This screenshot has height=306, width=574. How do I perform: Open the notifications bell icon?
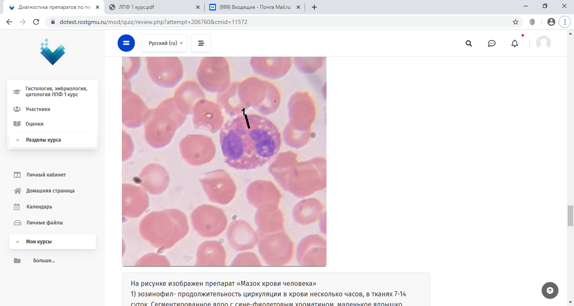tap(515, 43)
